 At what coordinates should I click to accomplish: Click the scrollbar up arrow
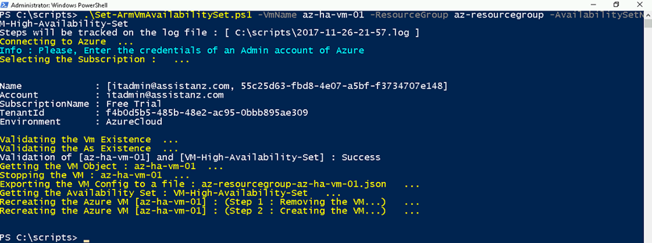pyautogui.click(x=648, y=15)
